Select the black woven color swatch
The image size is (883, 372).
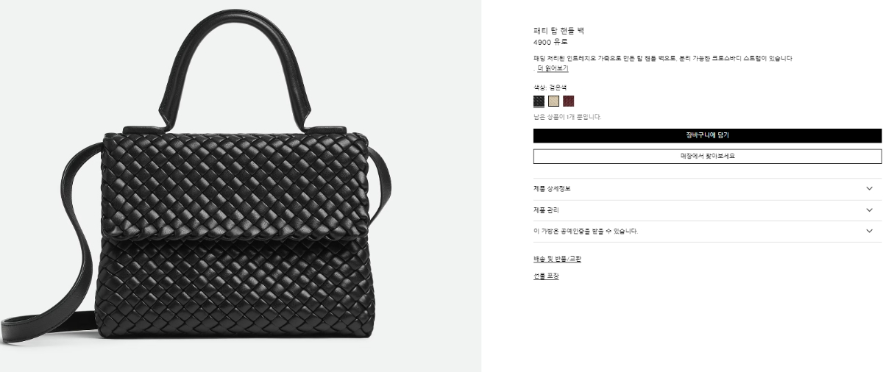(539, 101)
